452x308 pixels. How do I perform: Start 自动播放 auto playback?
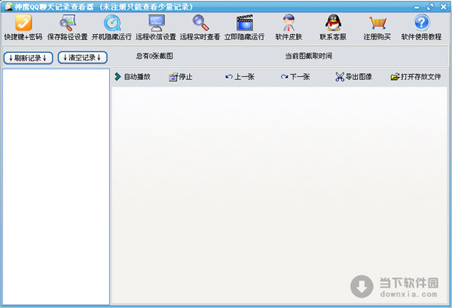pos(133,77)
